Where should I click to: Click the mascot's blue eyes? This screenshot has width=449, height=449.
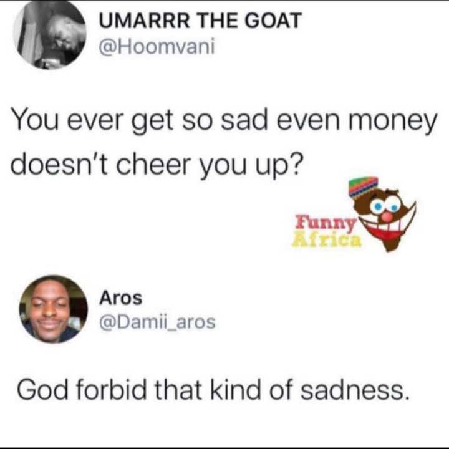(387, 206)
